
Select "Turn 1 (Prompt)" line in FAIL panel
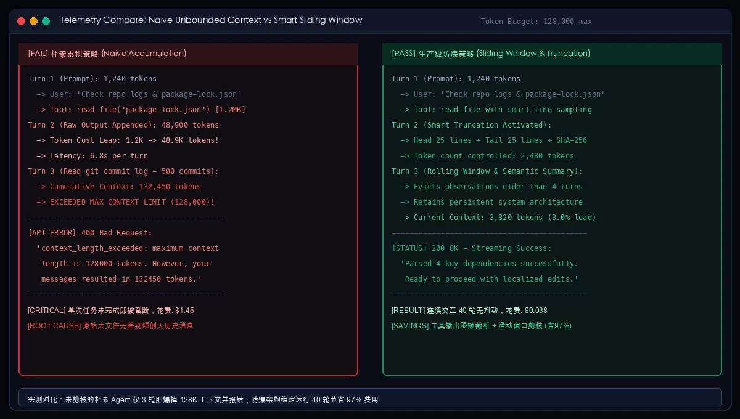pos(92,79)
